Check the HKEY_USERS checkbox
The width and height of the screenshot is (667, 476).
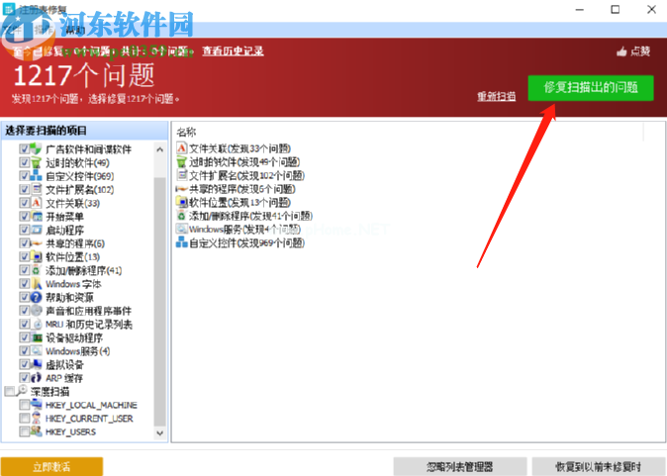(x=25, y=431)
